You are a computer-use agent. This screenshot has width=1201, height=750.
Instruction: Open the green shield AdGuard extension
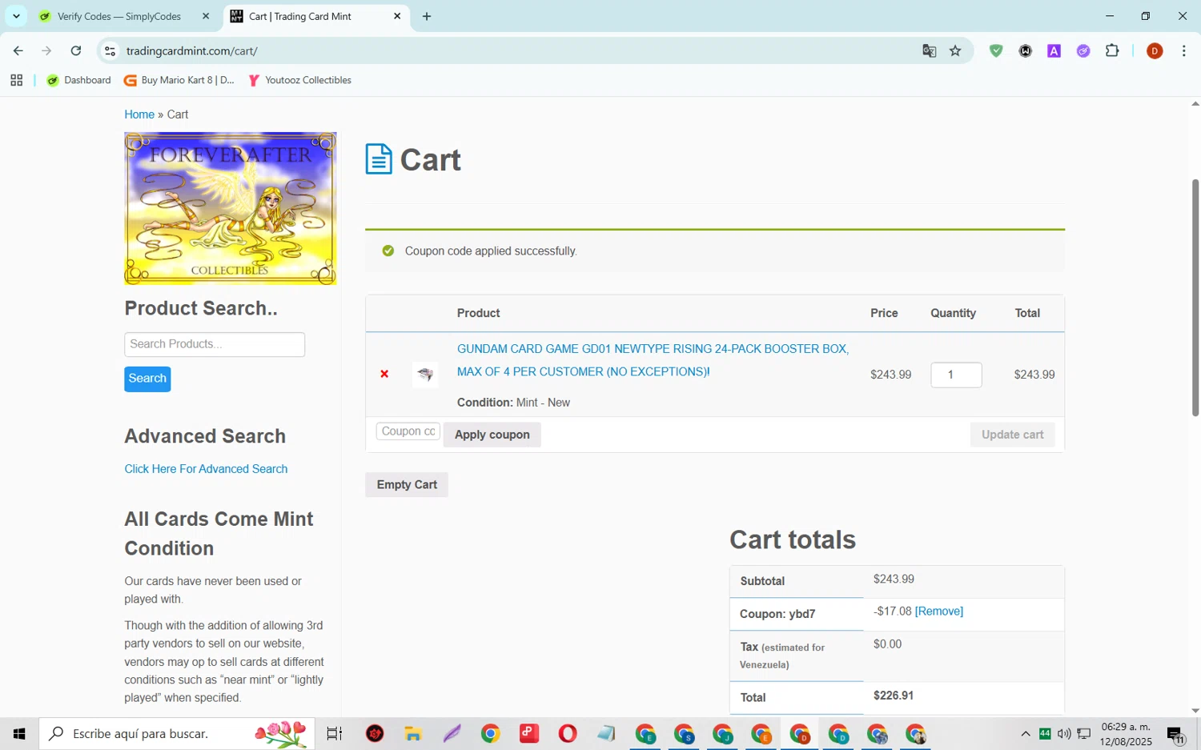click(x=996, y=50)
